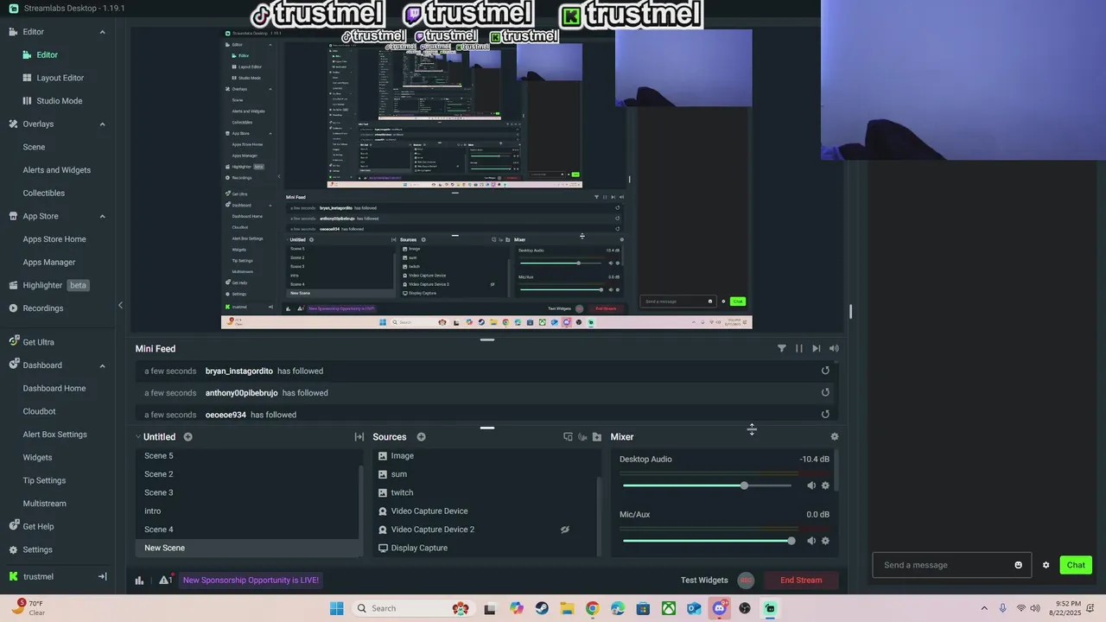This screenshot has height=622, width=1106.
Task: Repeat alert for bryan_instagordito follow
Action: coord(825,371)
